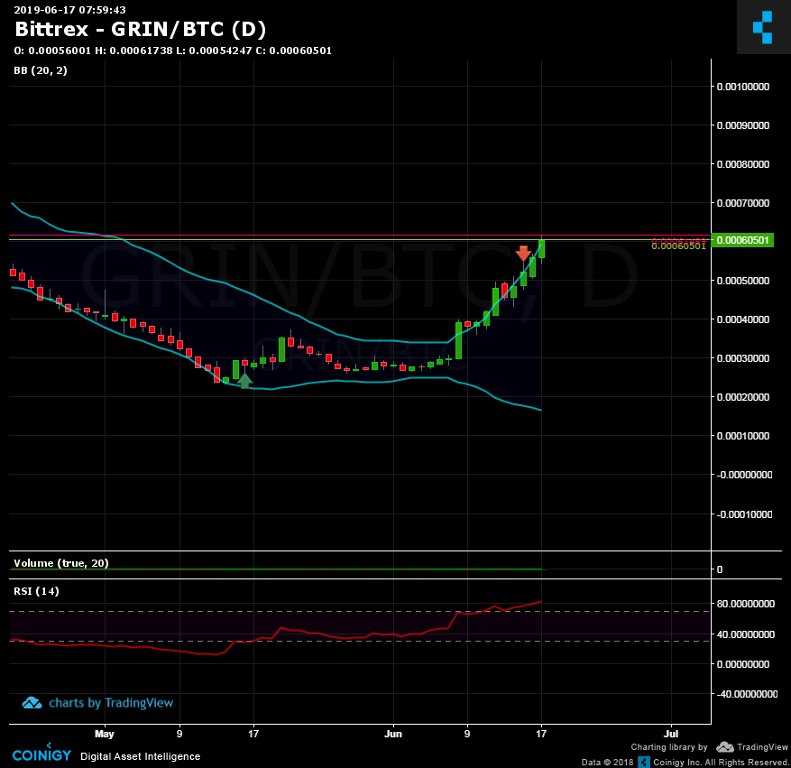This screenshot has width=791, height=768.
Task: Click the timestamp 2019-06-17 07:59:43
Action: 69,10
